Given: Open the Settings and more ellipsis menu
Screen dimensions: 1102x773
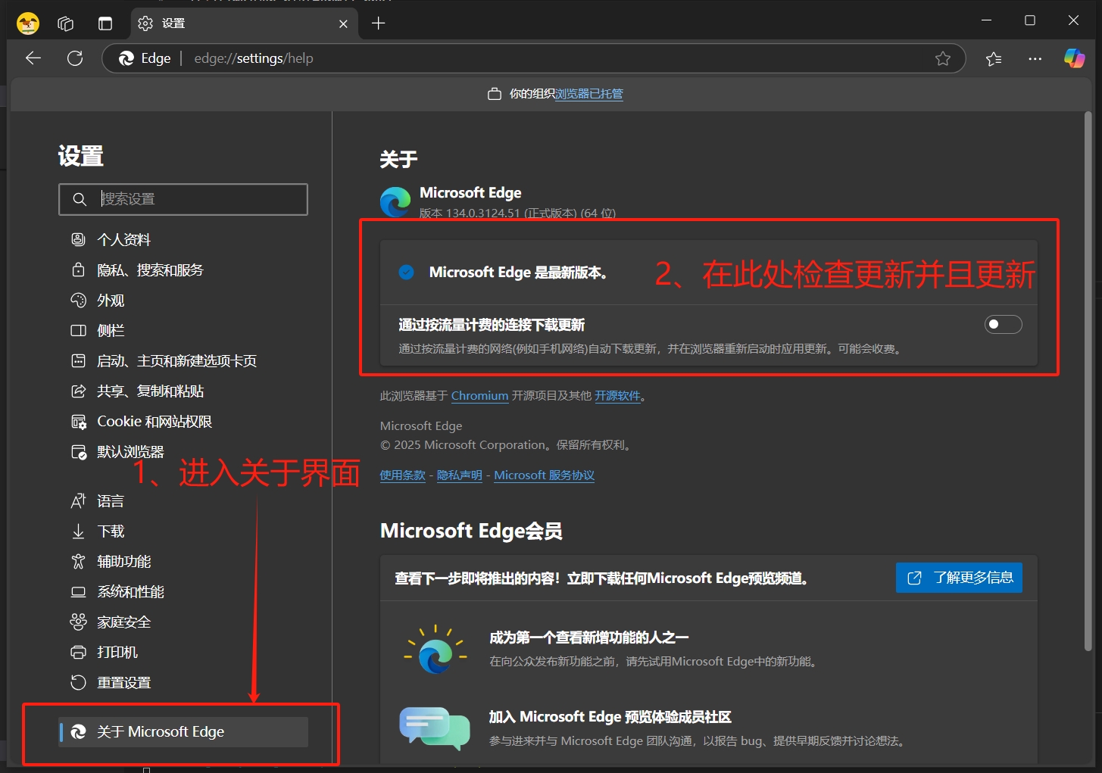Looking at the screenshot, I should 1035,58.
